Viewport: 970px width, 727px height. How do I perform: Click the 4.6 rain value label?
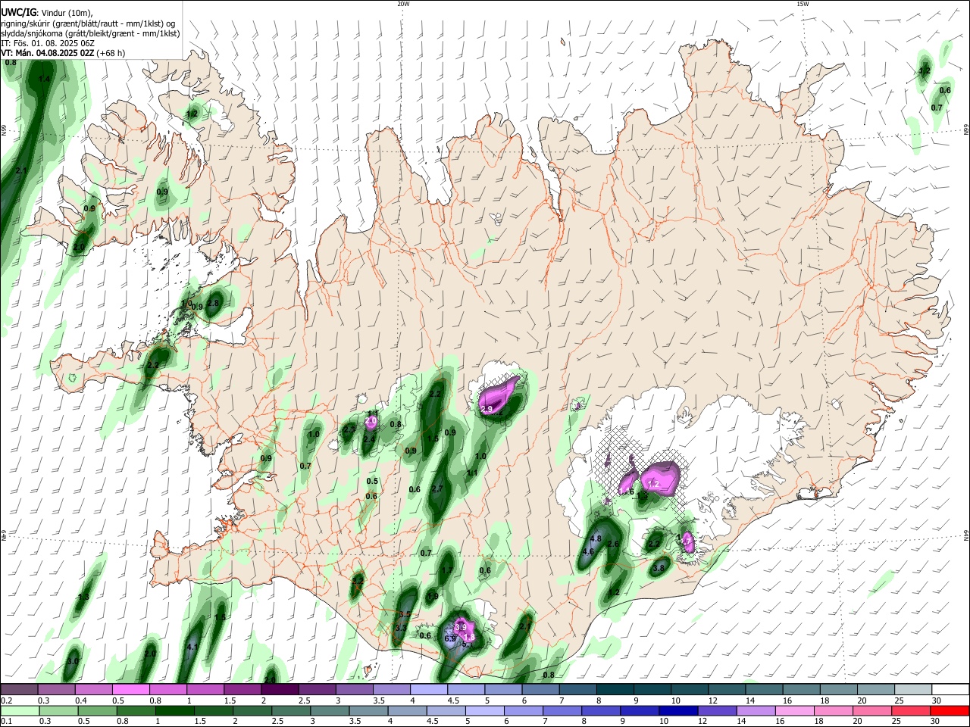click(588, 552)
